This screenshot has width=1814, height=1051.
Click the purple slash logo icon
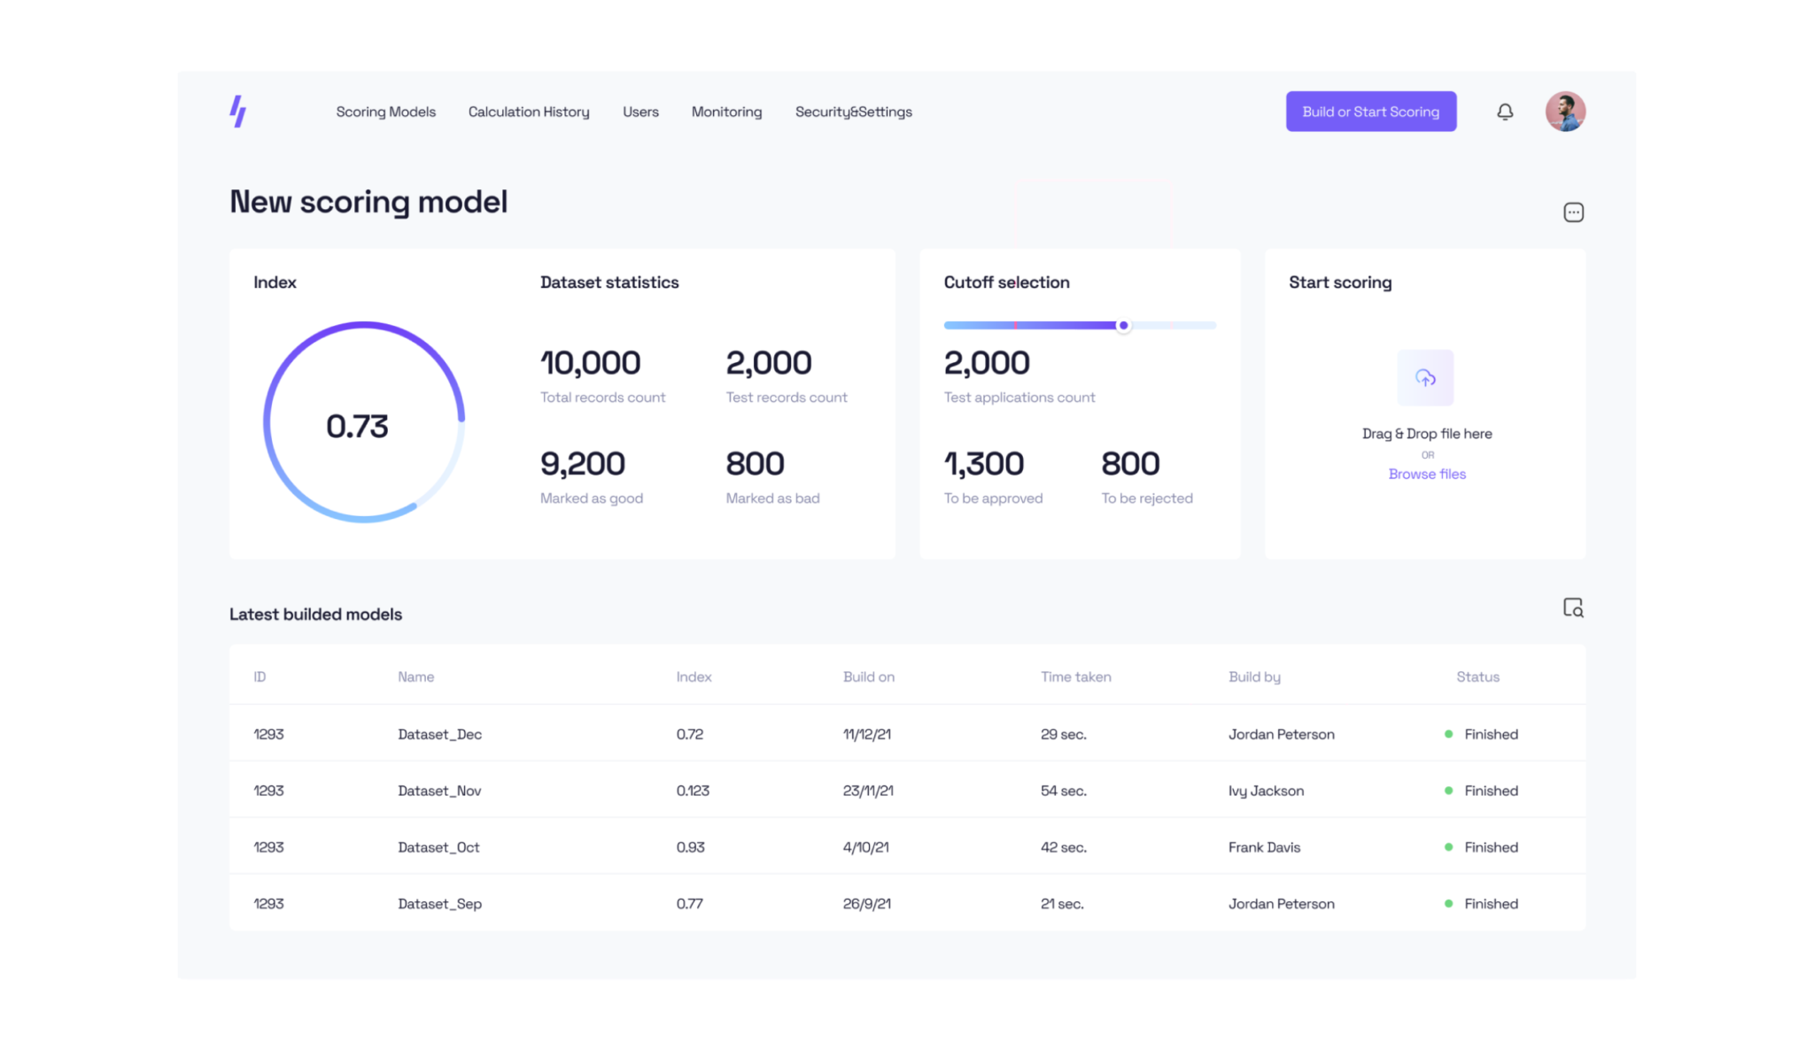coord(238,112)
